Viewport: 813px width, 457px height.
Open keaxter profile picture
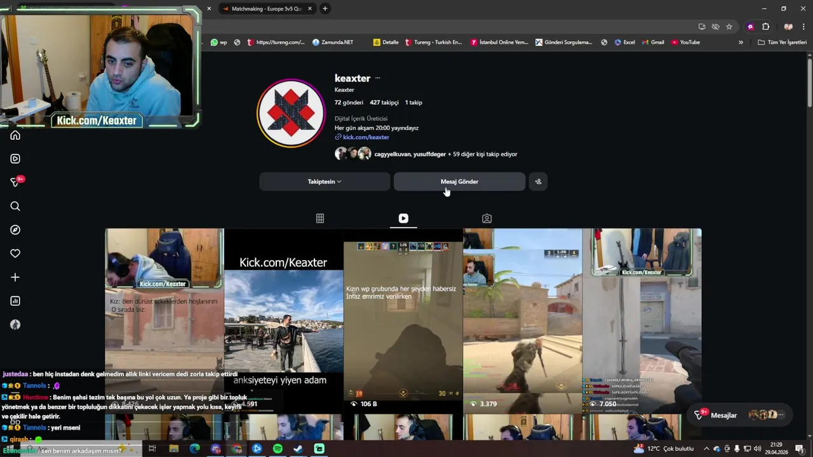click(291, 113)
